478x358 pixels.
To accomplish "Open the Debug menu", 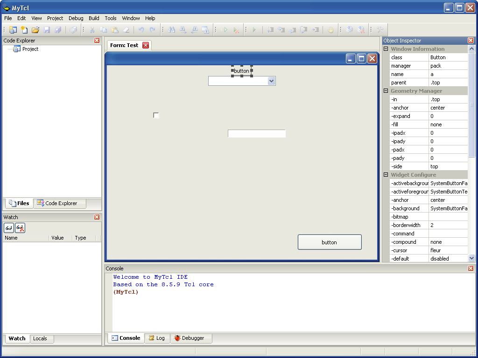I will 76,18.
